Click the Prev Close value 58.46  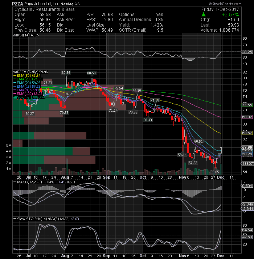pyautogui.click(x=45, y=30)
